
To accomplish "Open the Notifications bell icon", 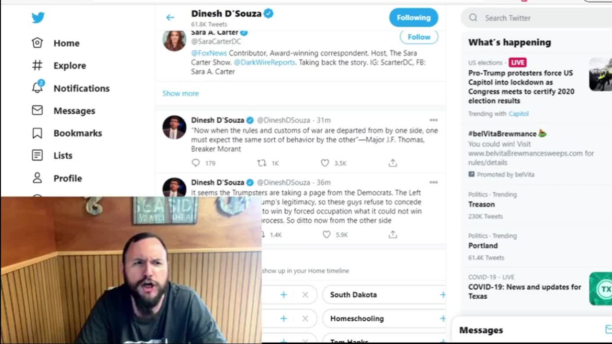I will (38, 88).
